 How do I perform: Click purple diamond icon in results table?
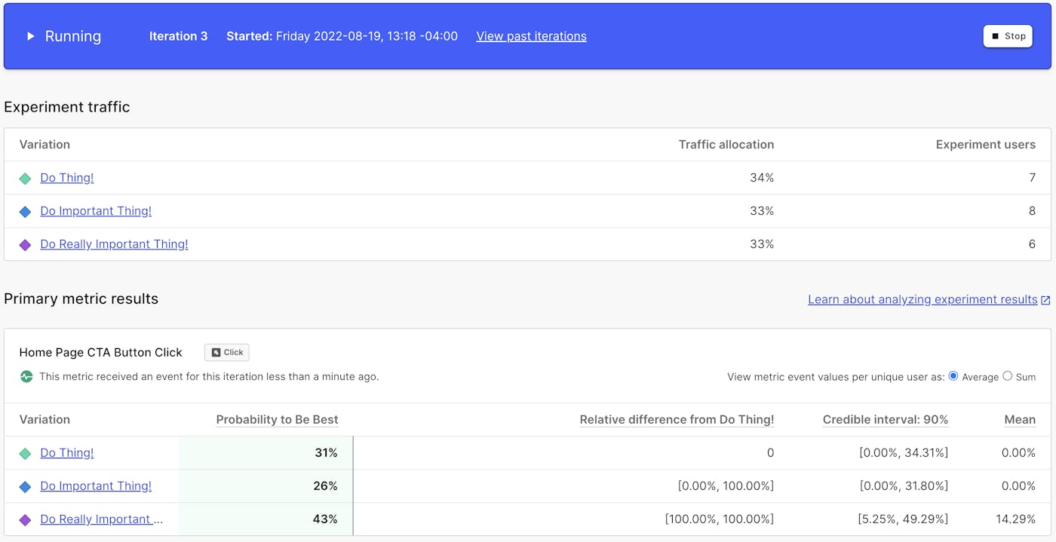coord(25,519)
